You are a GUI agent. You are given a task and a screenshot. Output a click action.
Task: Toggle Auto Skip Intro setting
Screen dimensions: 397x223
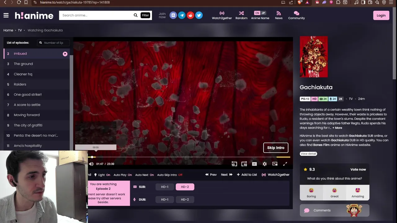coord(170,175)
